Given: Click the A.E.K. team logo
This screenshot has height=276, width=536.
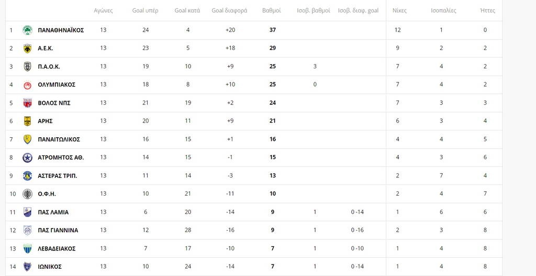Looking at the screenshot, I should 27,49.
